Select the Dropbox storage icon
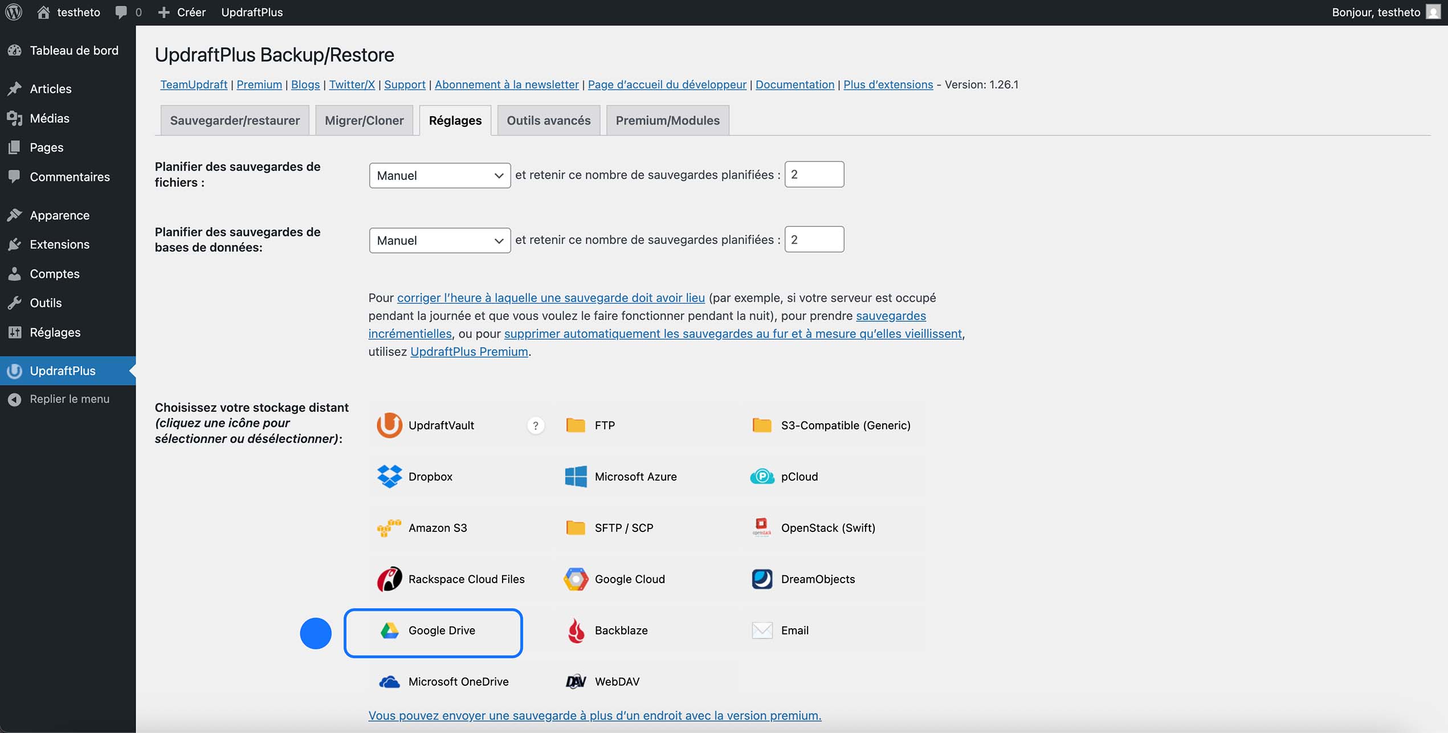The height and width of the screenshot is (733, 1448). click(390, 476)
